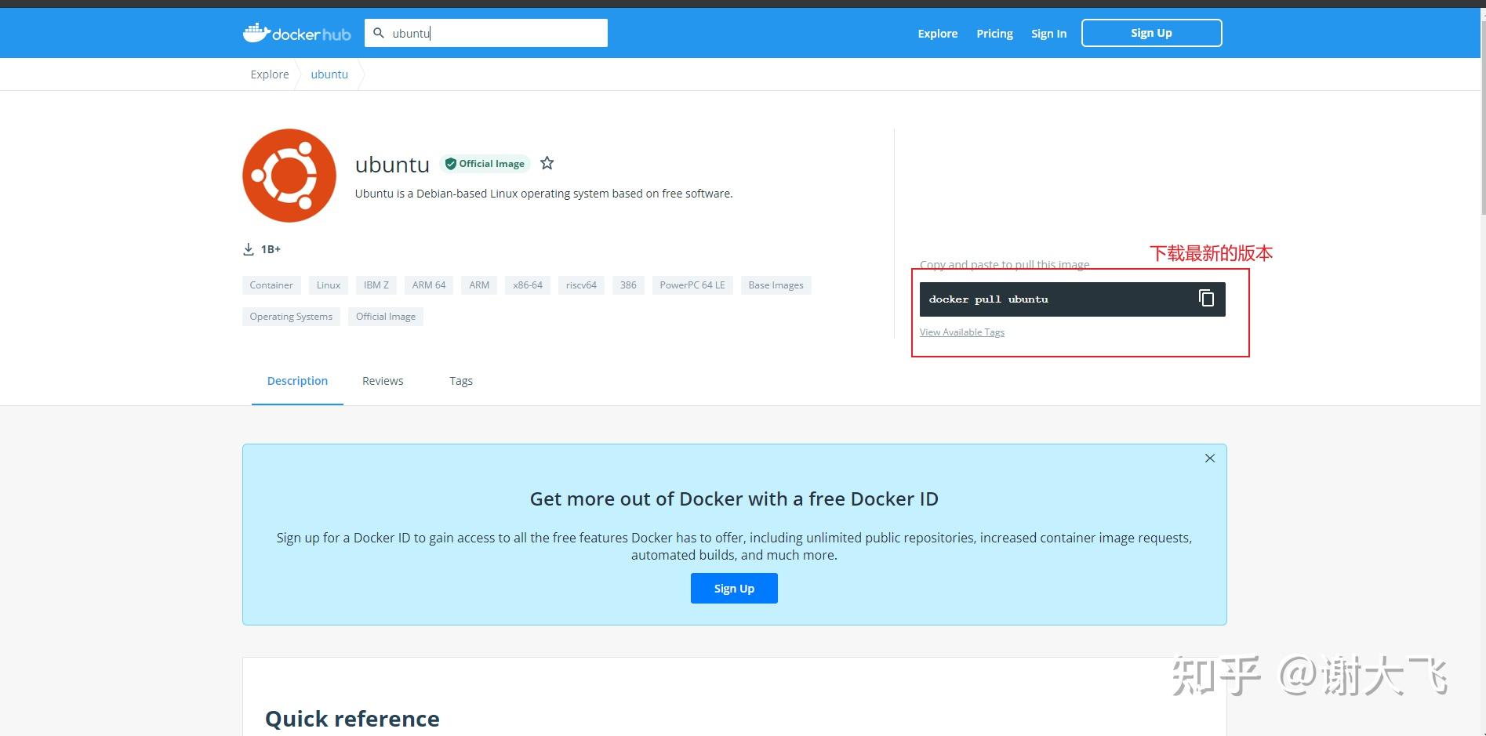Click the ubuntu image title
The image size is (1486, 736).
[x=392, y=165]
